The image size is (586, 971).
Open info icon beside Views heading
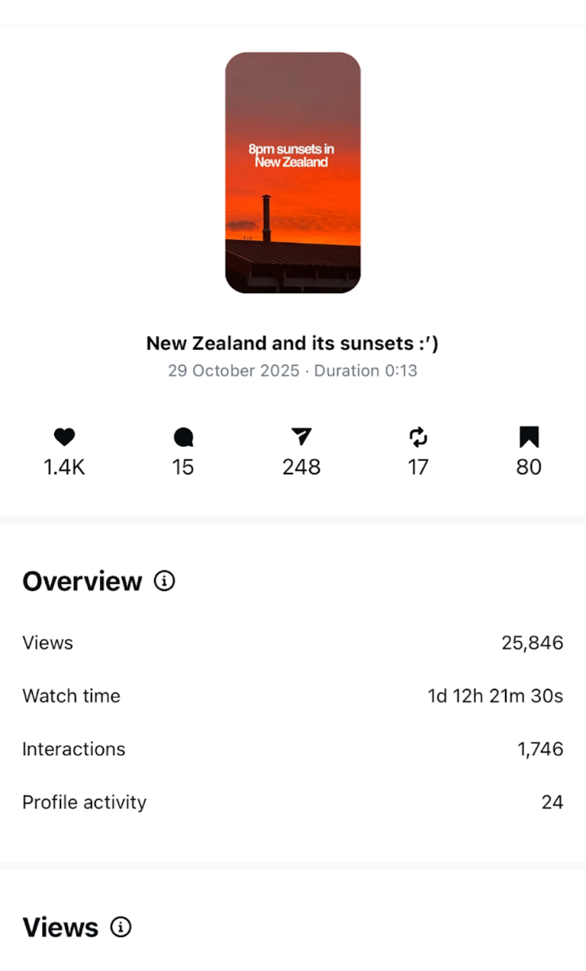tap(121, 927)
